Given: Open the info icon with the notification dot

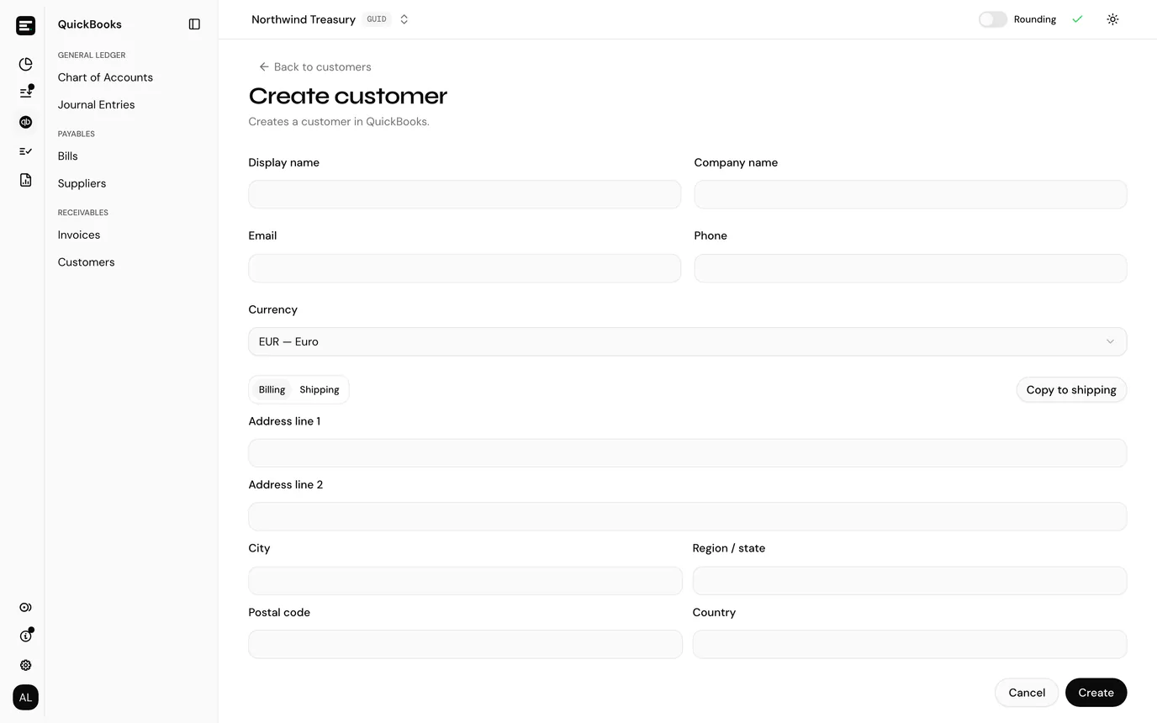Looking at the screenshot, I should 25,636.
